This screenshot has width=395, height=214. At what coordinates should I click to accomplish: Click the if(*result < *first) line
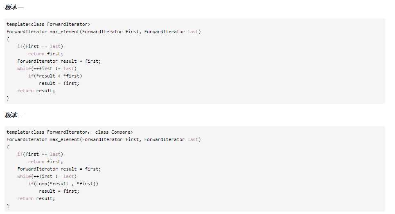55,76
